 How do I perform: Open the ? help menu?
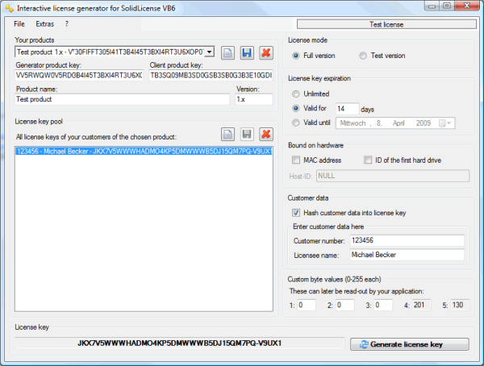click(x=67, y=23)
